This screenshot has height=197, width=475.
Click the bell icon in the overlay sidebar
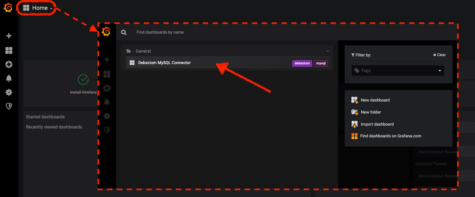[107, 102]
